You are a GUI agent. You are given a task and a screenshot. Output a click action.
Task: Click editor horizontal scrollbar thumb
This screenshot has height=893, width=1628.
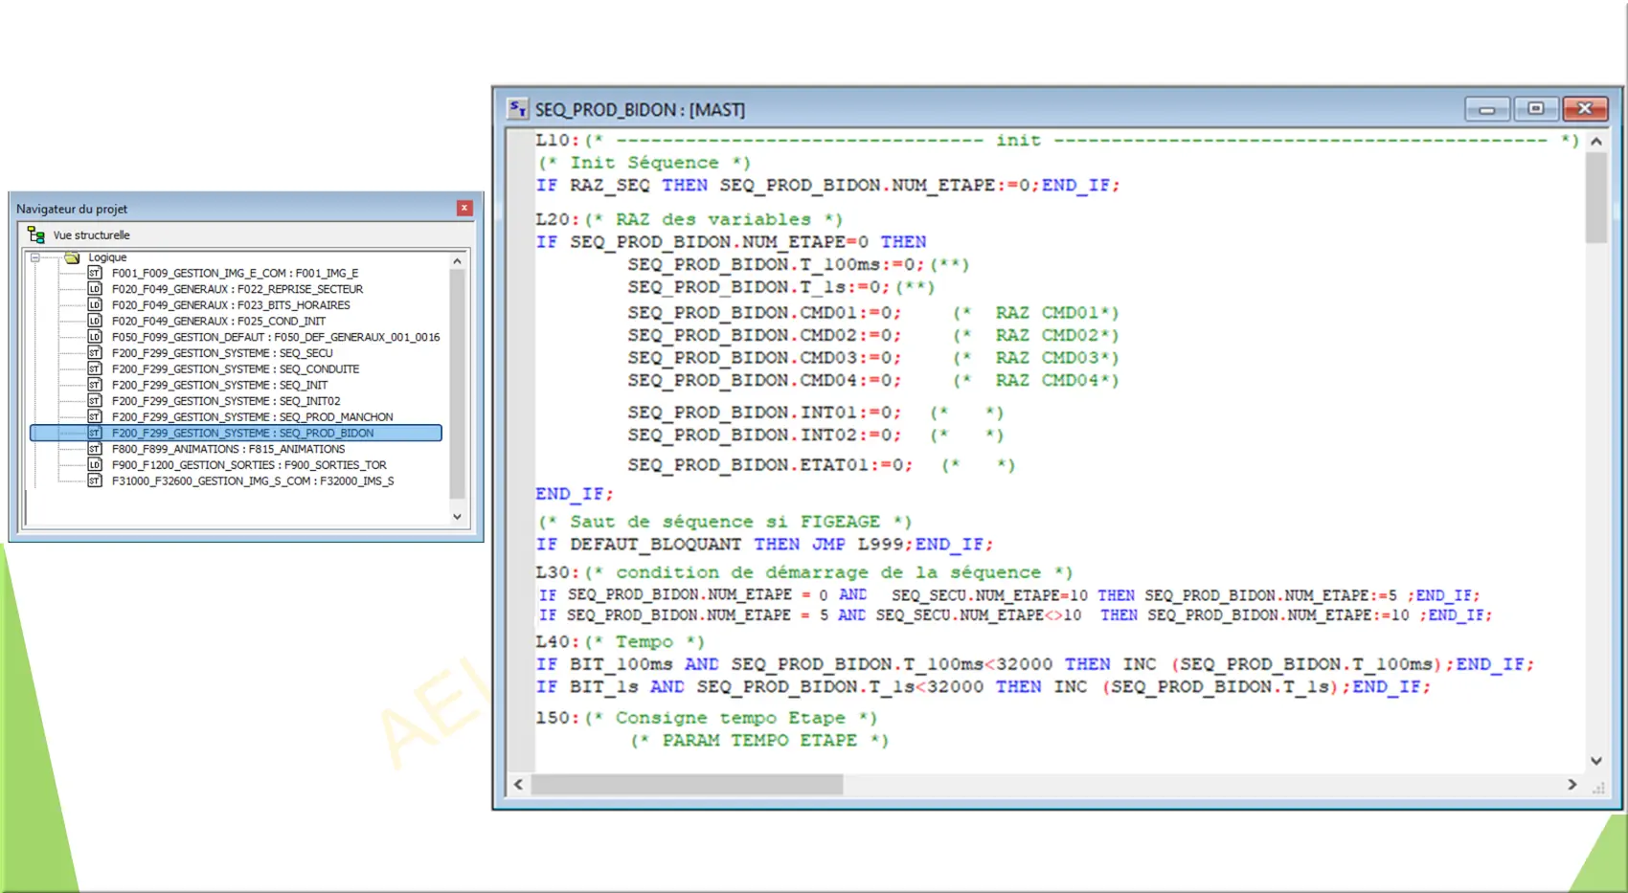(688, 784)
